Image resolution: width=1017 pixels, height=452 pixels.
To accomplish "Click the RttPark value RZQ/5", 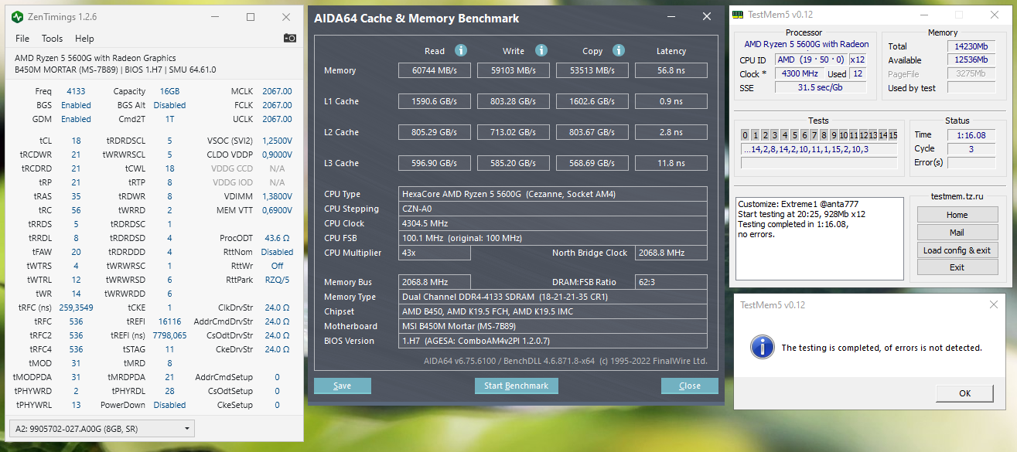I will pyautogui.click(x=277, y=280).
